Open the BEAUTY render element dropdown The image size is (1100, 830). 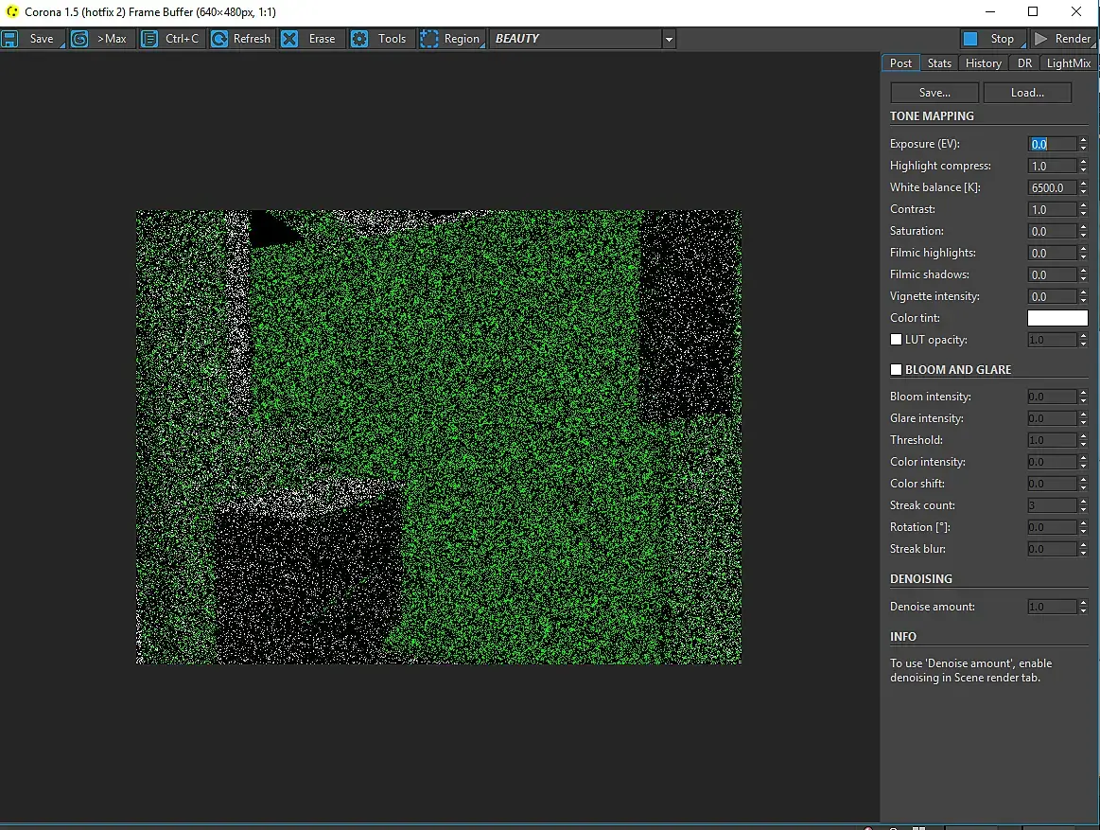coord(669,39)
